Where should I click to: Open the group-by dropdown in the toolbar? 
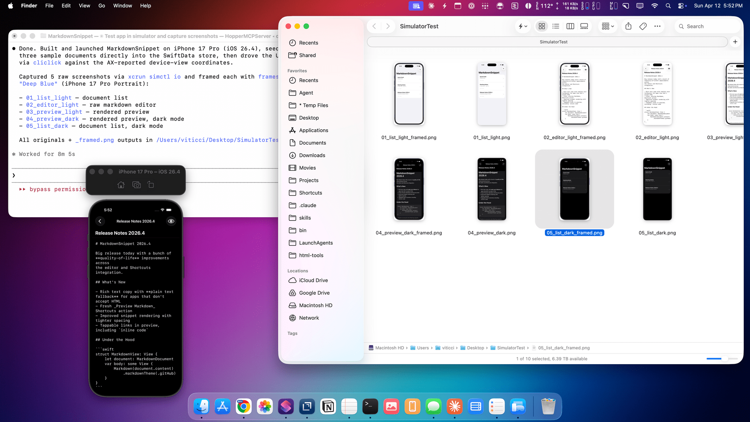point(608,26)
